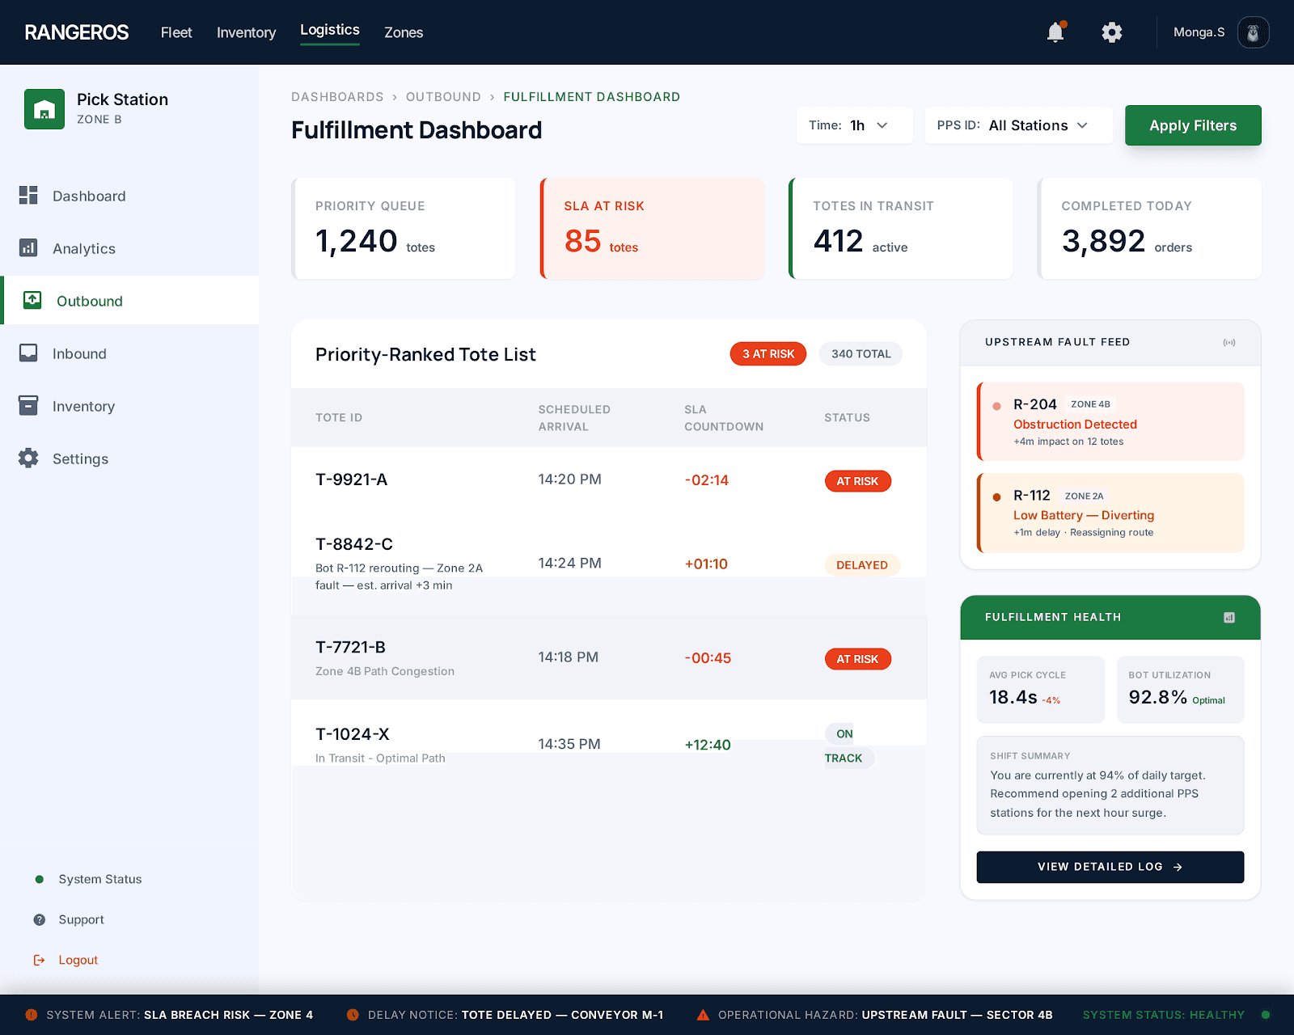Open sidebar Settings

point(129,458)
